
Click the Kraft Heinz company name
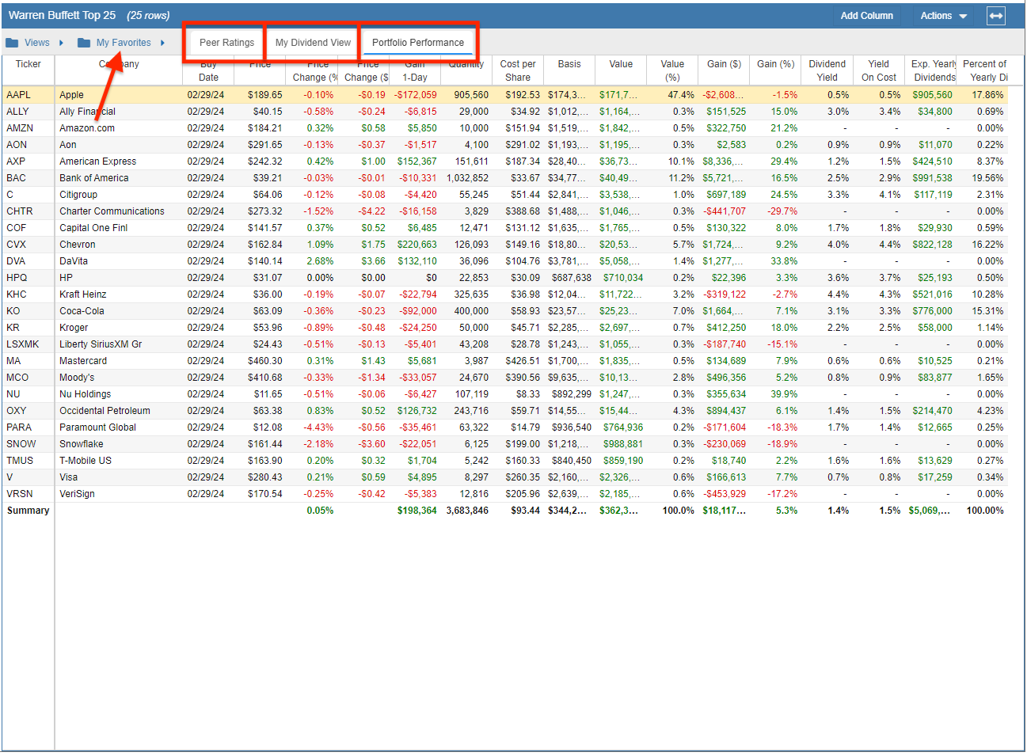pyautogui.click(x=82, y=294)
